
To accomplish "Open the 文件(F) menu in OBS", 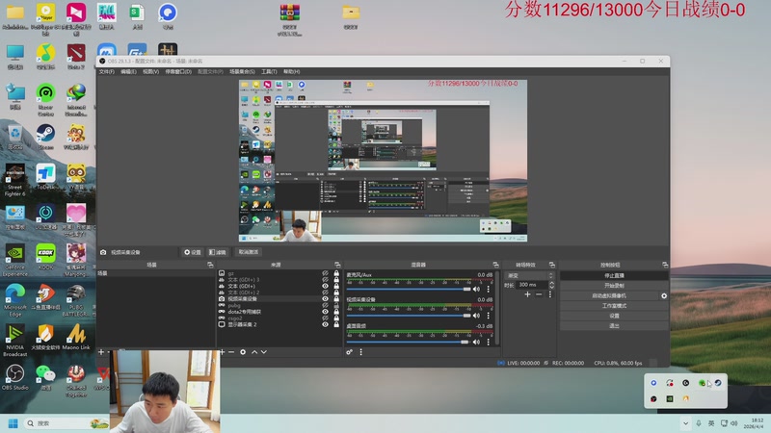I will 106,71.
